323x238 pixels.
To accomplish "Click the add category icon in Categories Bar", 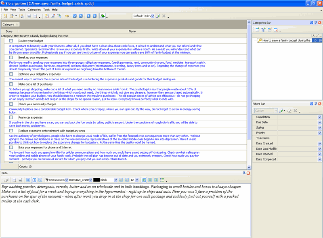I will [258, 29].
